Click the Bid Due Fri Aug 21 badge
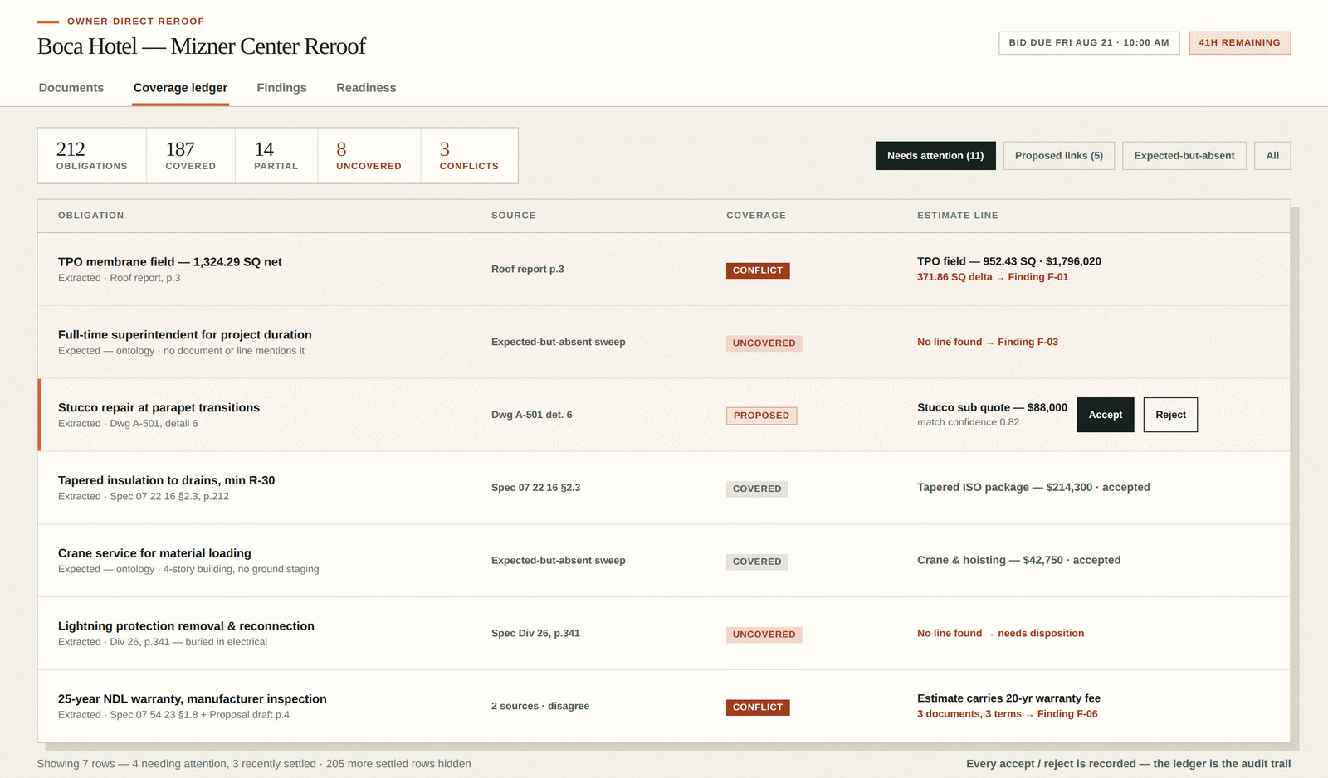This screenshot has height=778, width=1328. 1089,43
